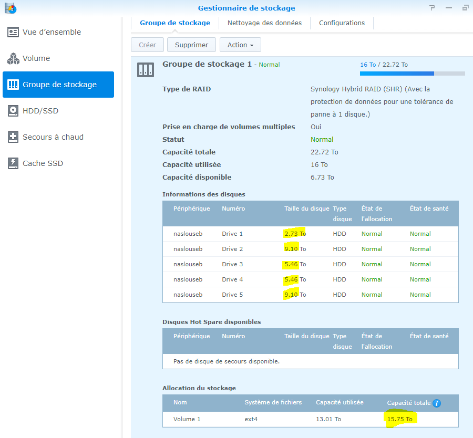Image resolution: width=473 pixels, height=438 pixels.
Task: Switch to Nettoyage des données tab
Action: [264, 23]
